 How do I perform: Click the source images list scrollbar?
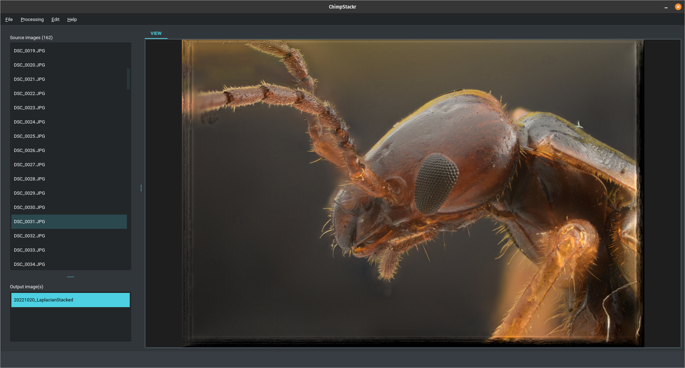128,79
